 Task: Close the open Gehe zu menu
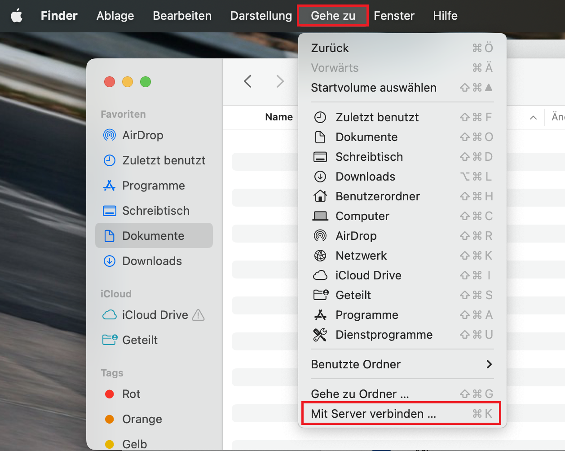pyautogui.click(x=333, y=16)
